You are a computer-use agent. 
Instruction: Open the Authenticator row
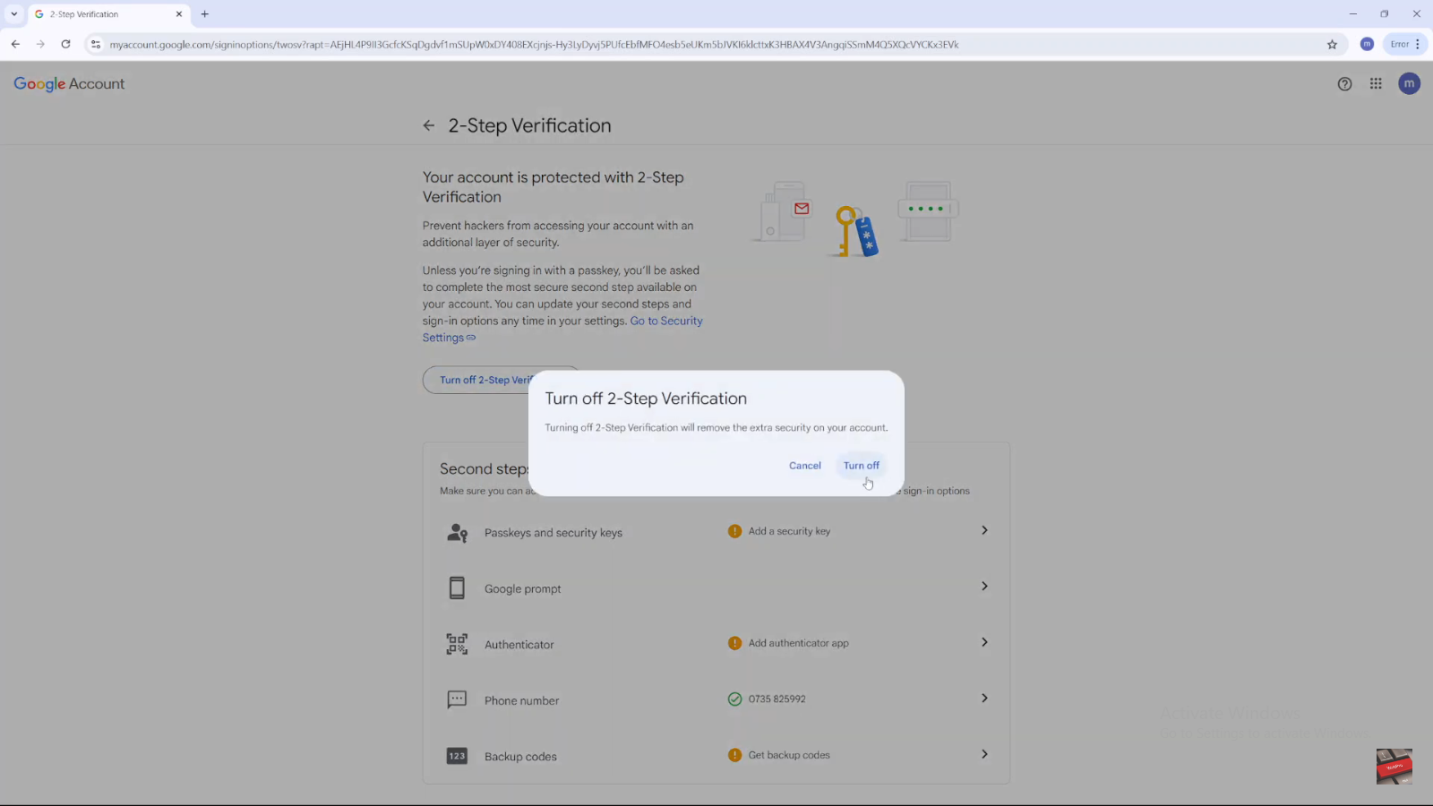click(x=716, y=644)
